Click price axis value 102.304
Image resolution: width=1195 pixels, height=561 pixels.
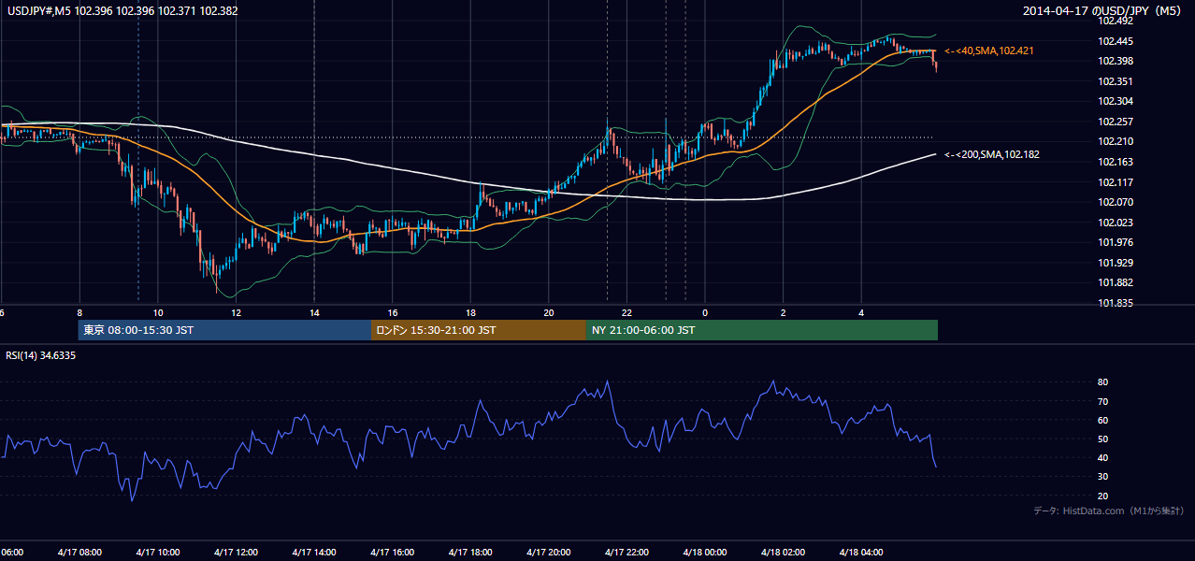pos(1115,101)
